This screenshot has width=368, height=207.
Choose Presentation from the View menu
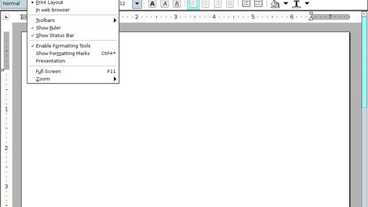pyautogui.click(x=73, y=61)
